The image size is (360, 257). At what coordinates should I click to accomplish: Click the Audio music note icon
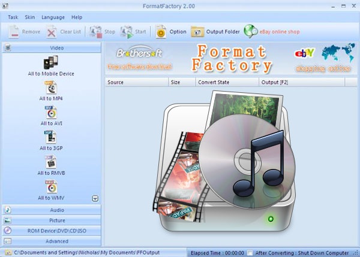(x=8, y=210)
